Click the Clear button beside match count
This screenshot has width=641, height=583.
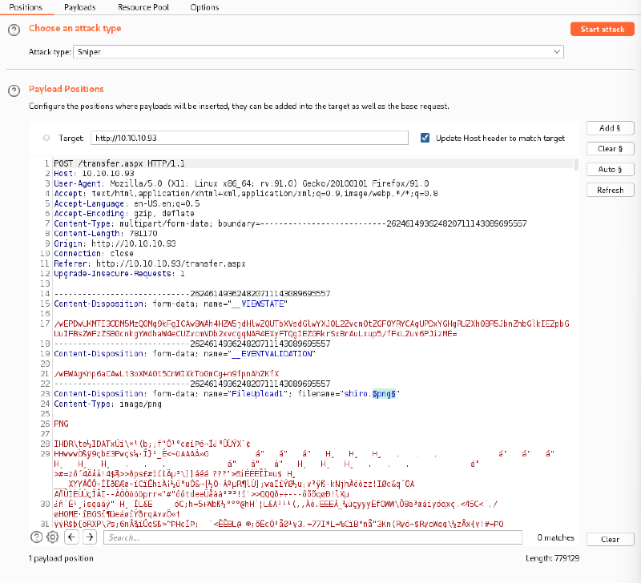click(610, 539)
